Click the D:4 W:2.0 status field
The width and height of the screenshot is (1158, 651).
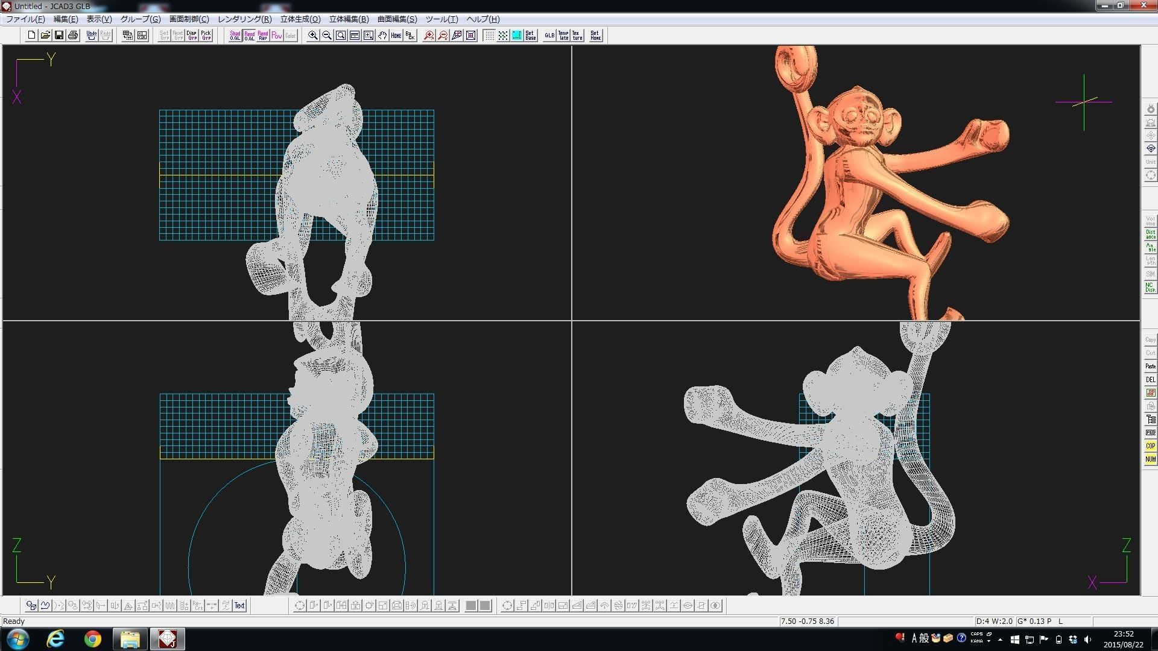994,621
